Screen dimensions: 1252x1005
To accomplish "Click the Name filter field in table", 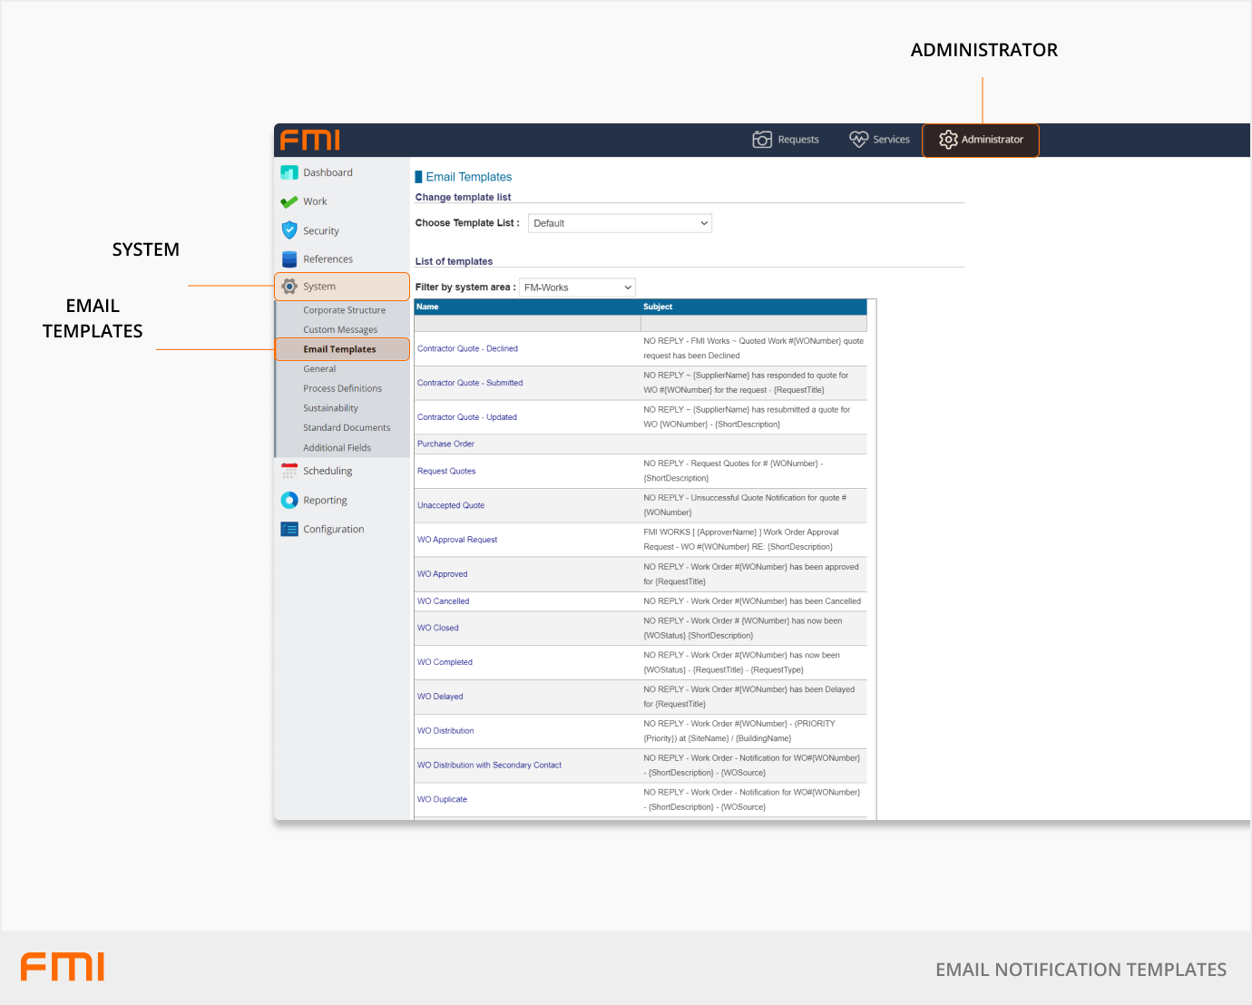I will click(527, 324).
